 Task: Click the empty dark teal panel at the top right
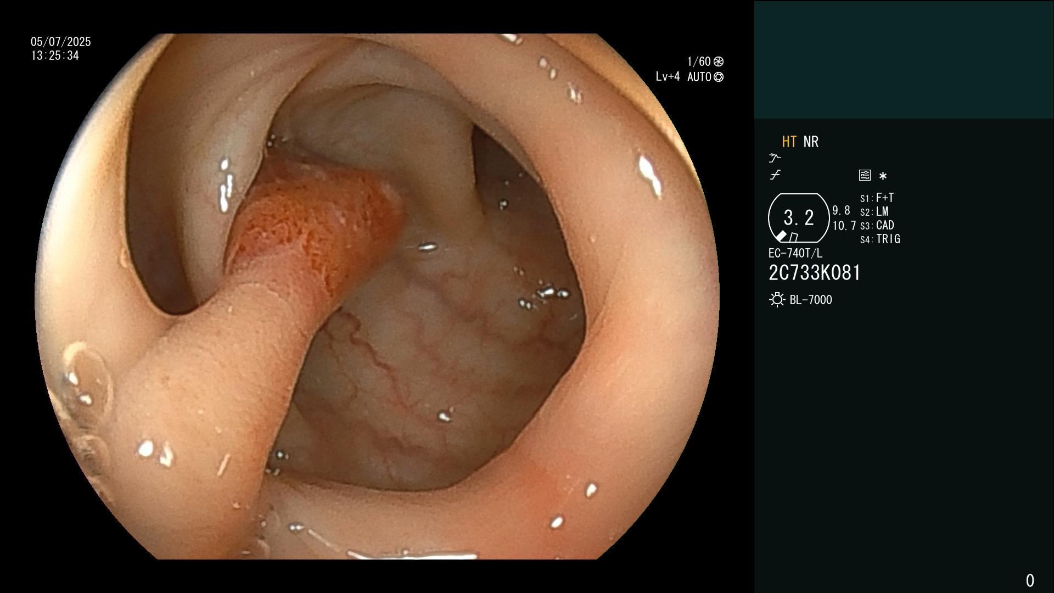[x=904, y=59]
